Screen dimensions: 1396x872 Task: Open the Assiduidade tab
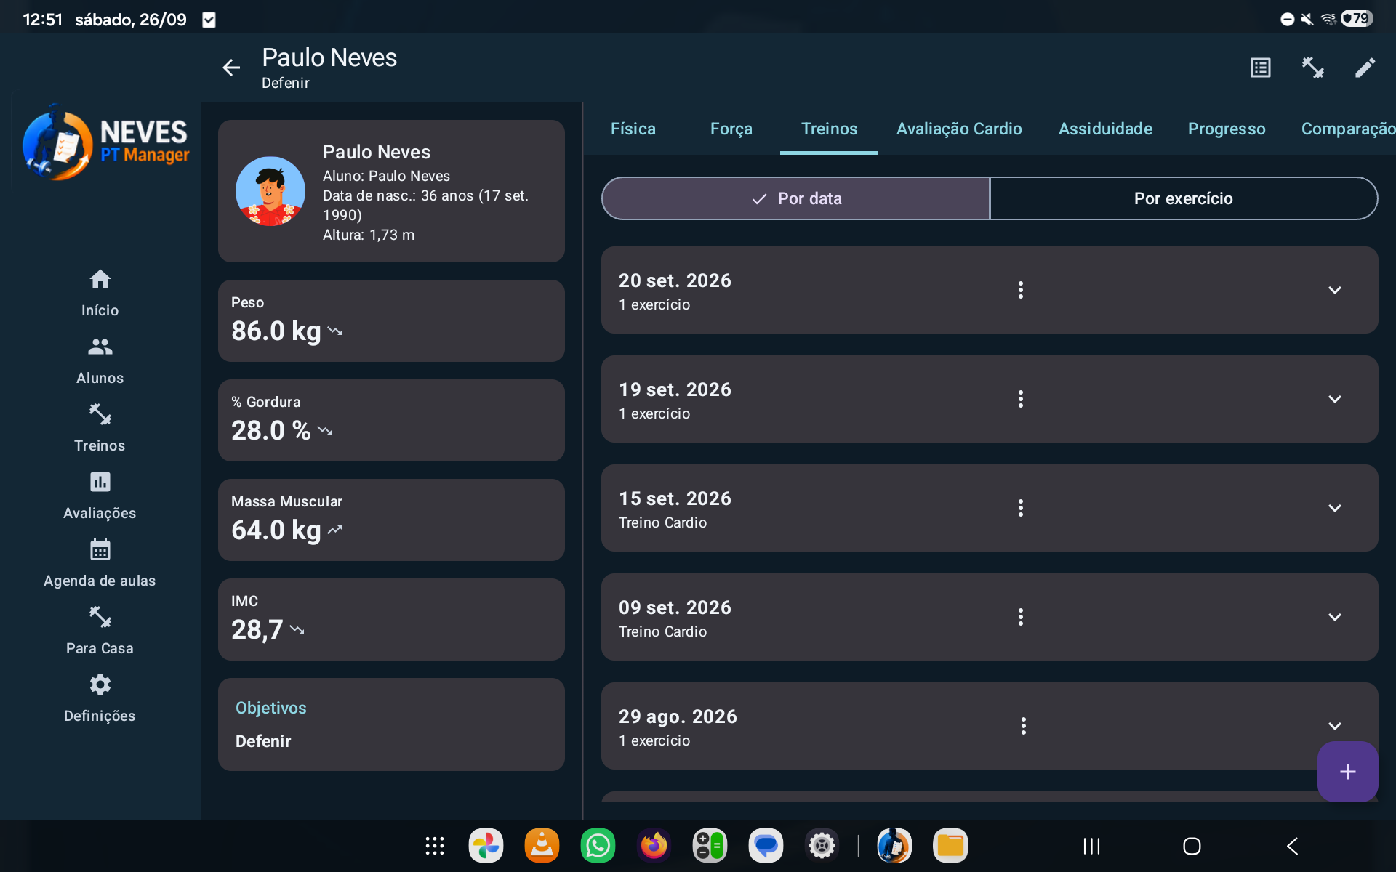click(x=1105, y=129)
